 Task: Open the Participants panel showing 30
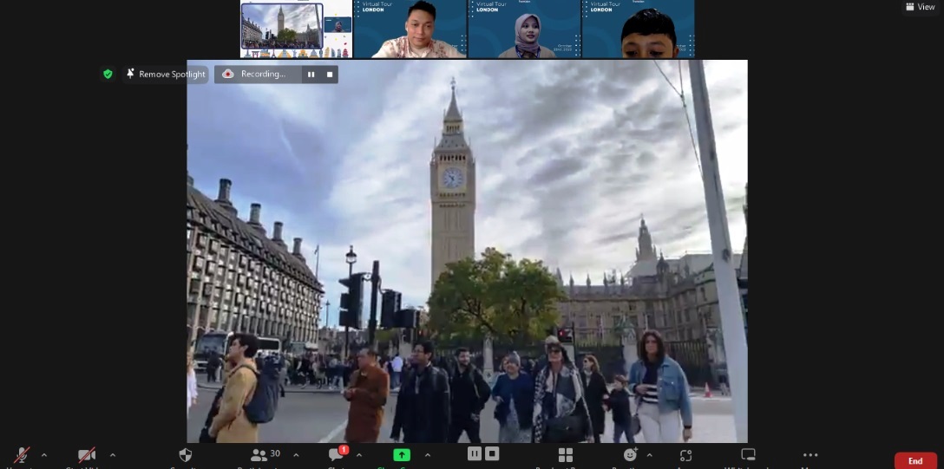pyautogui.click(x=265, y=456)
